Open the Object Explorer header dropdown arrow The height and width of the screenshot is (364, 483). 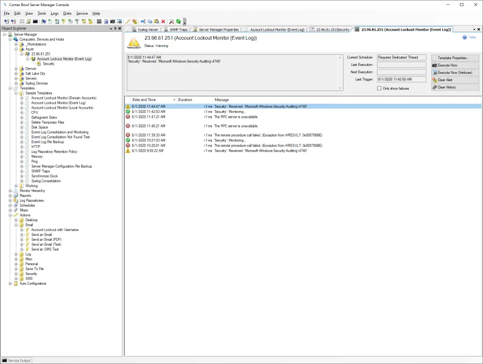[x=111, y=29]
